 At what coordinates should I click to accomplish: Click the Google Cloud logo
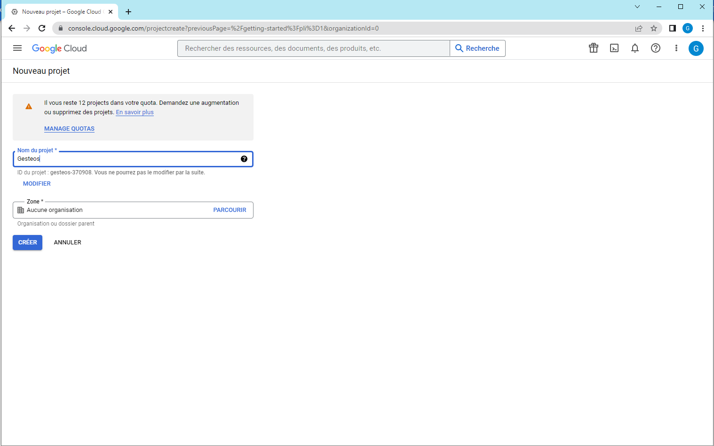pos(59,48)
